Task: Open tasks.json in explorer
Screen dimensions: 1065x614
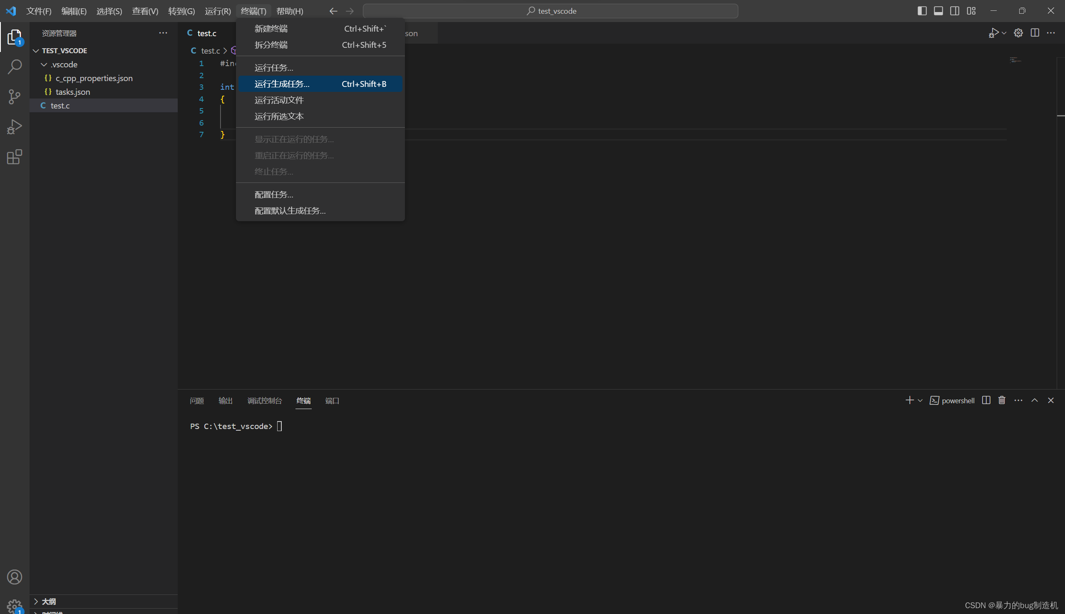Action: tap(103, 92)
